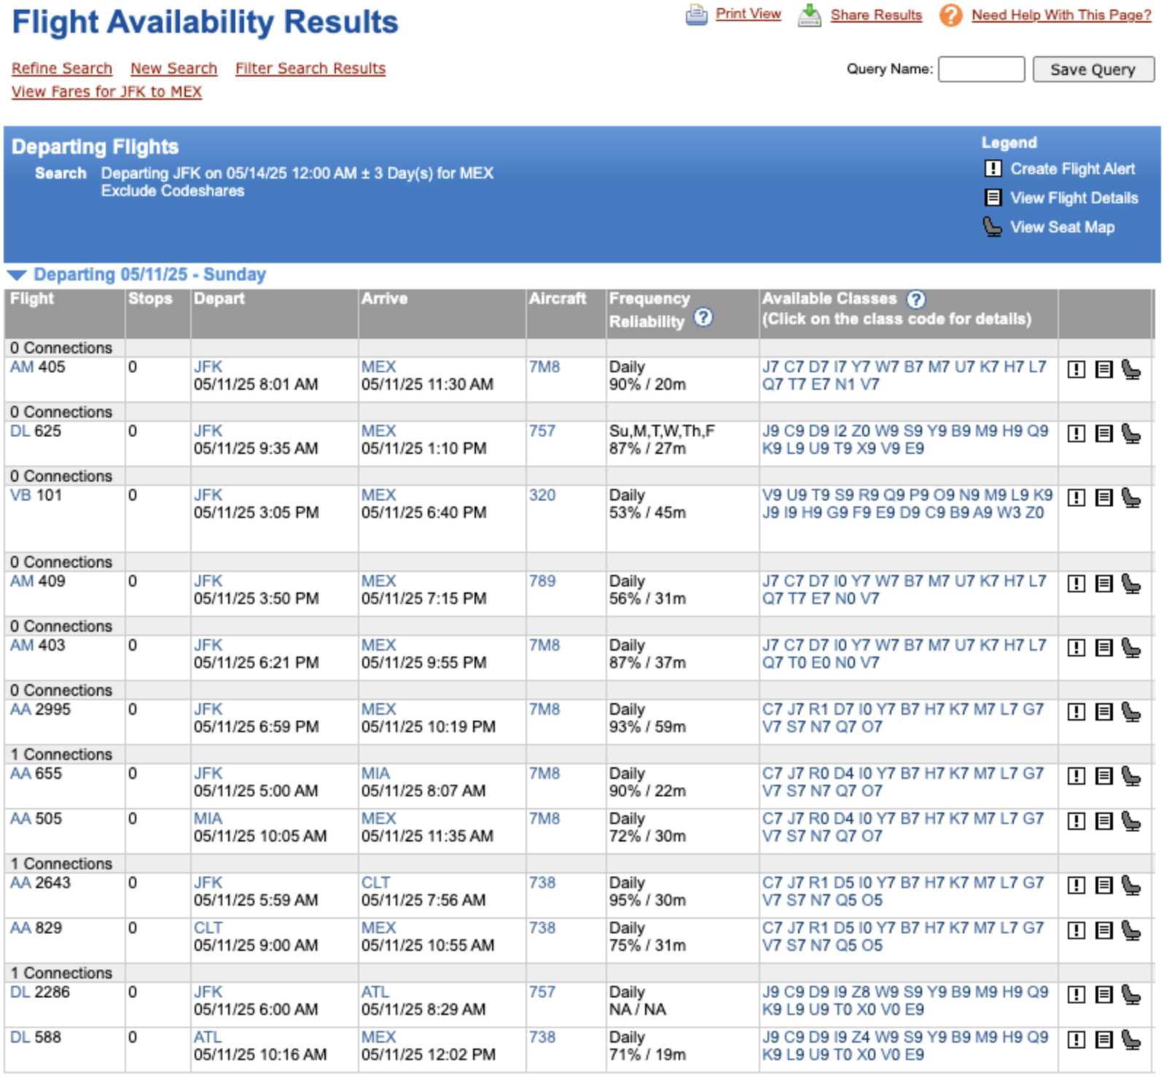Screen dimensions: 1164x1082
Task: Open the seat map icon for VB 101
Action: pos(1130,498)
